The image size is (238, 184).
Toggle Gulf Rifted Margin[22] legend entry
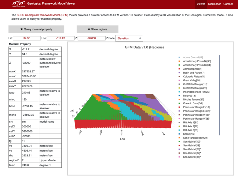(192, 88)
